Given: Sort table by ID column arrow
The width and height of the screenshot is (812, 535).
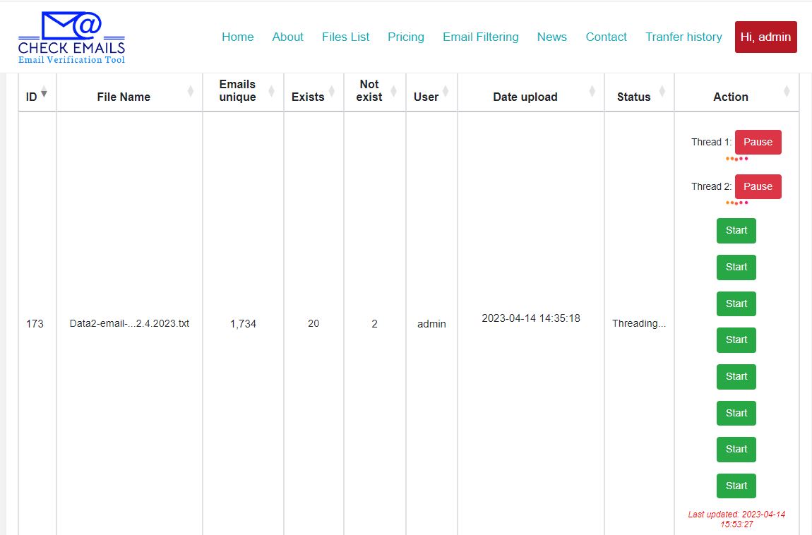Looking at the screenshot, I should (x=44, y=93).
